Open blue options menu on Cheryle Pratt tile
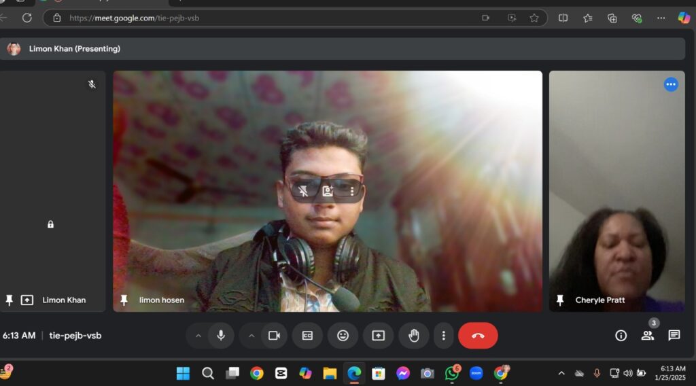The height and width of the screenshot is (386, 696). [x=671, y=84]
